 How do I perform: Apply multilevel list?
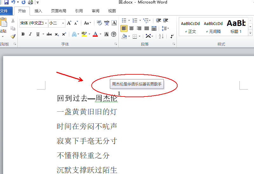point(146,20)
